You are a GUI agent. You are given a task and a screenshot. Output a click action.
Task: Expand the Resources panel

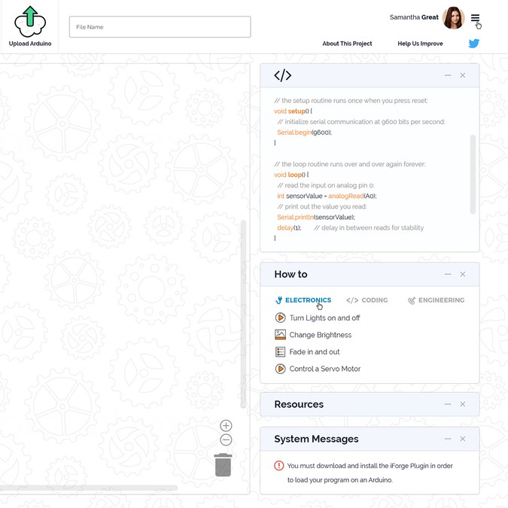[x=448, y=404]
